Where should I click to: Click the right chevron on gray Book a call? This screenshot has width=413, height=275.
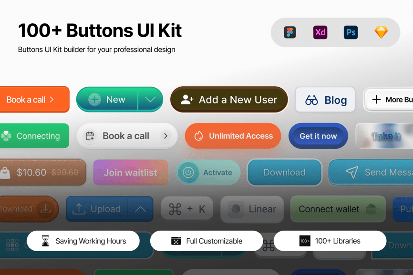[x=165, y=136]
